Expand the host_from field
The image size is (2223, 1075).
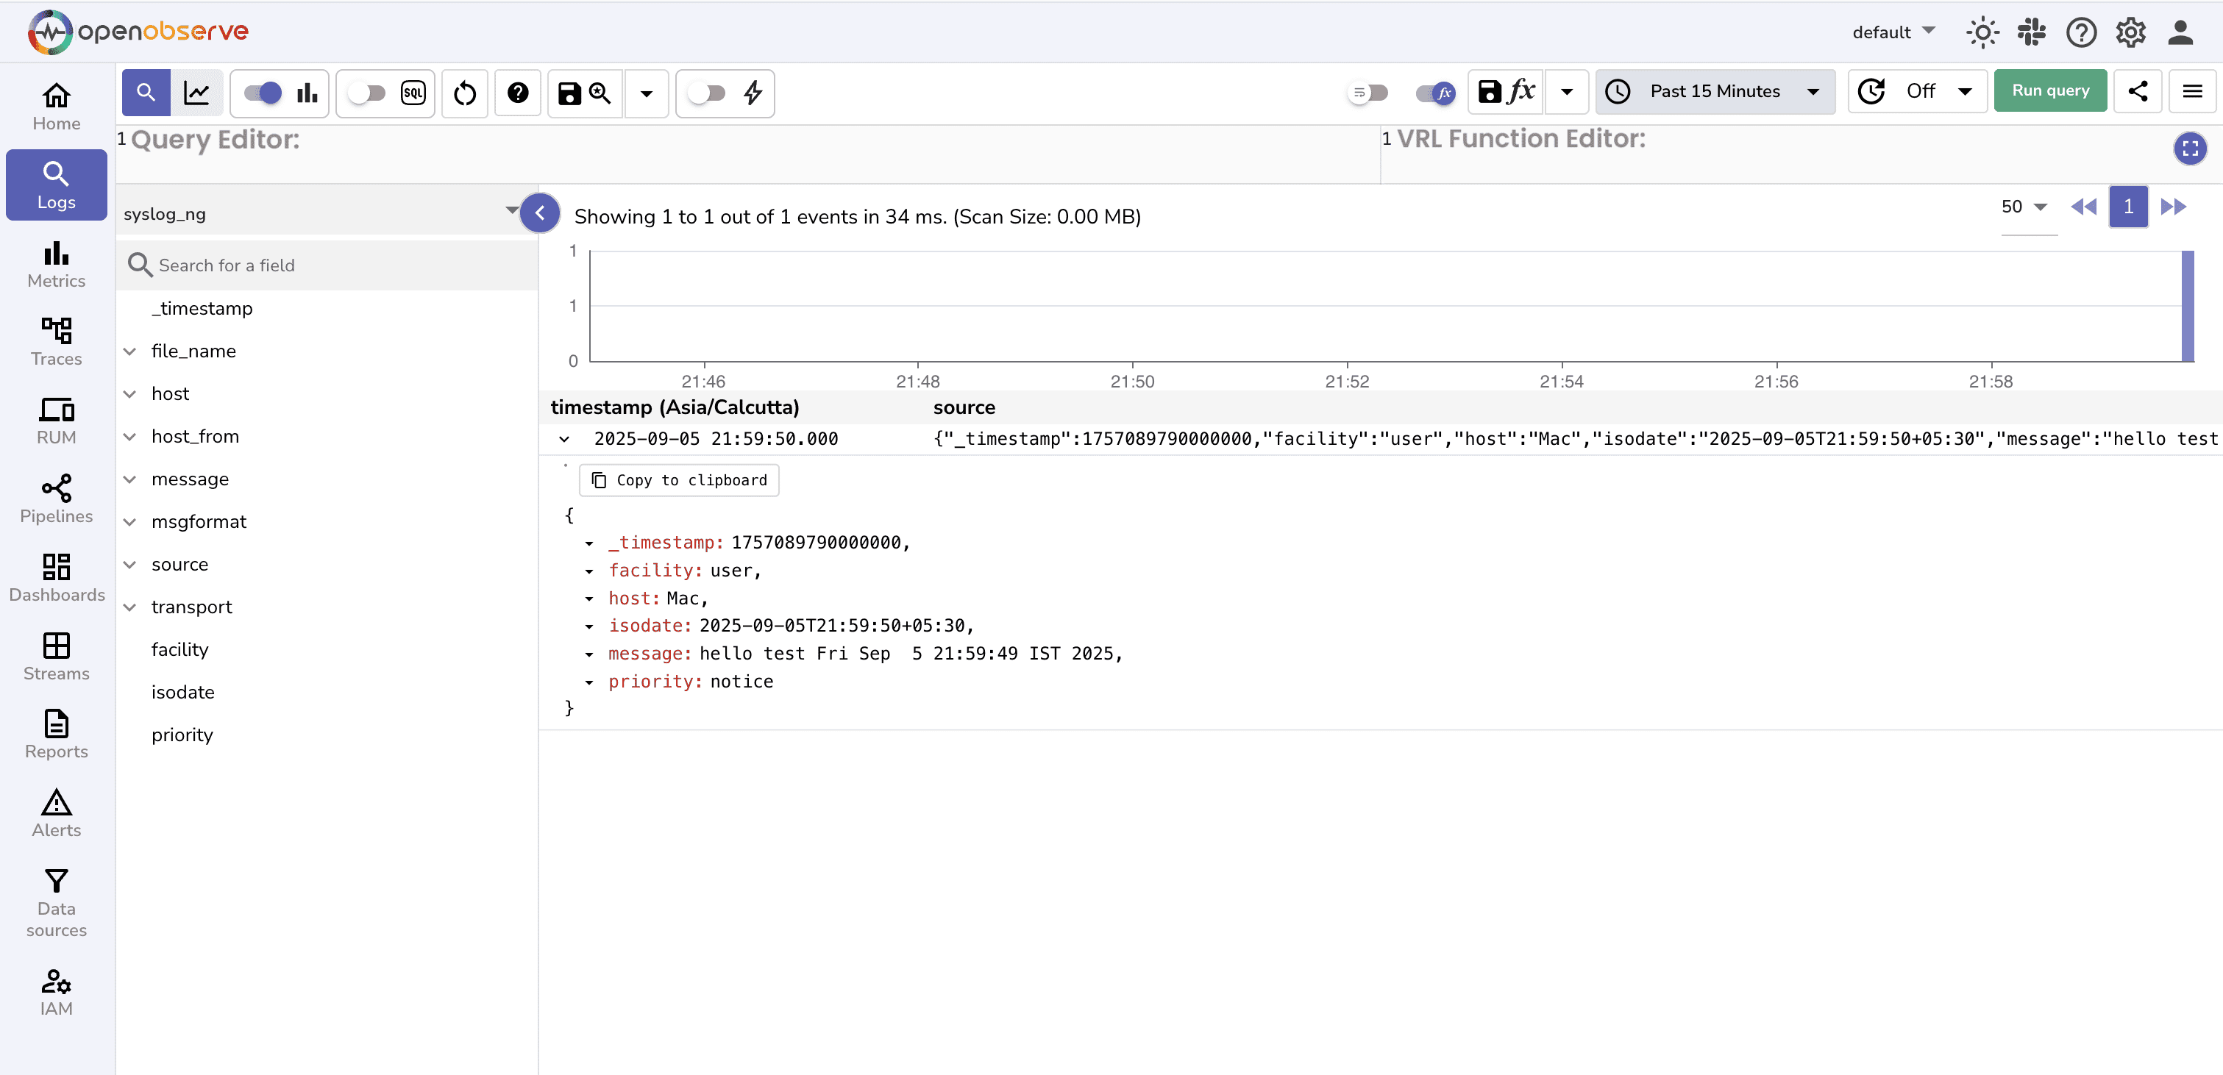pyautogui.click(x=130, y=437)
